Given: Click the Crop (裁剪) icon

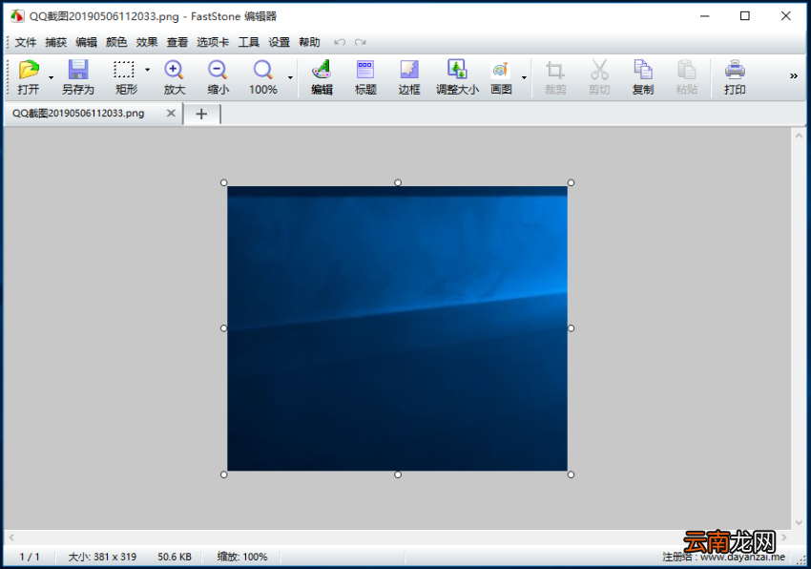Looking at the screenshot, I should [555, 70].
